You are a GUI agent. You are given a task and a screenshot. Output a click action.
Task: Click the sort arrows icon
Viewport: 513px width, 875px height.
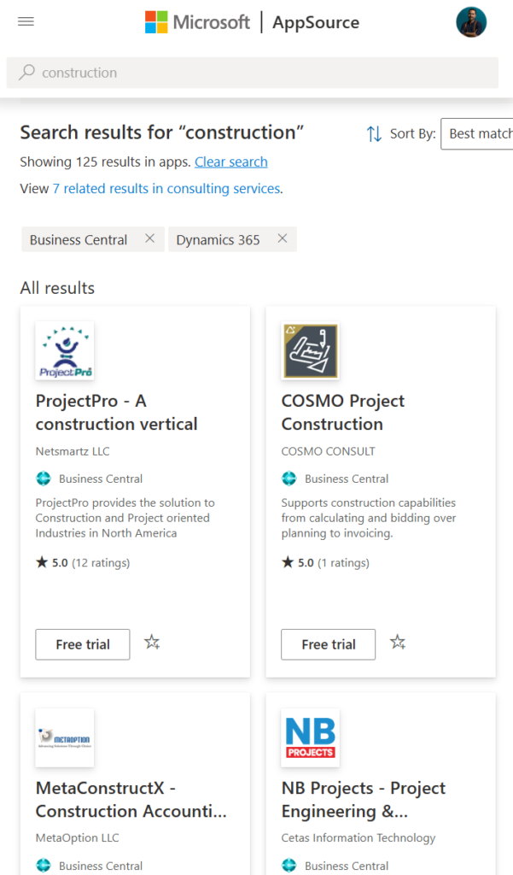click(x=374, y=133)
